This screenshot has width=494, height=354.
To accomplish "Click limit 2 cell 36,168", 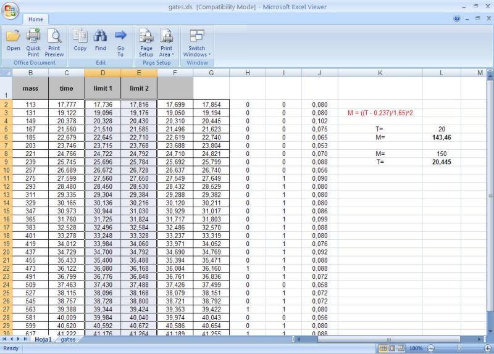I will pyautogui.click(x=139, y=268).
